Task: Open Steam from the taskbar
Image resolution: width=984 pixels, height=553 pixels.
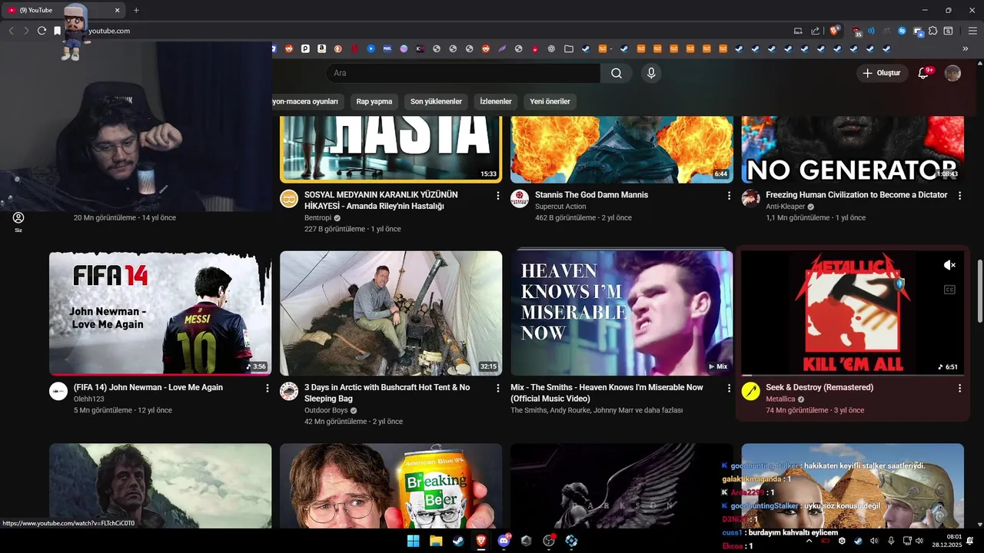Action: click(x=458, y=541)
